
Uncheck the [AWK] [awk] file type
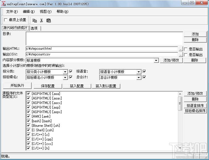[28, 117]
